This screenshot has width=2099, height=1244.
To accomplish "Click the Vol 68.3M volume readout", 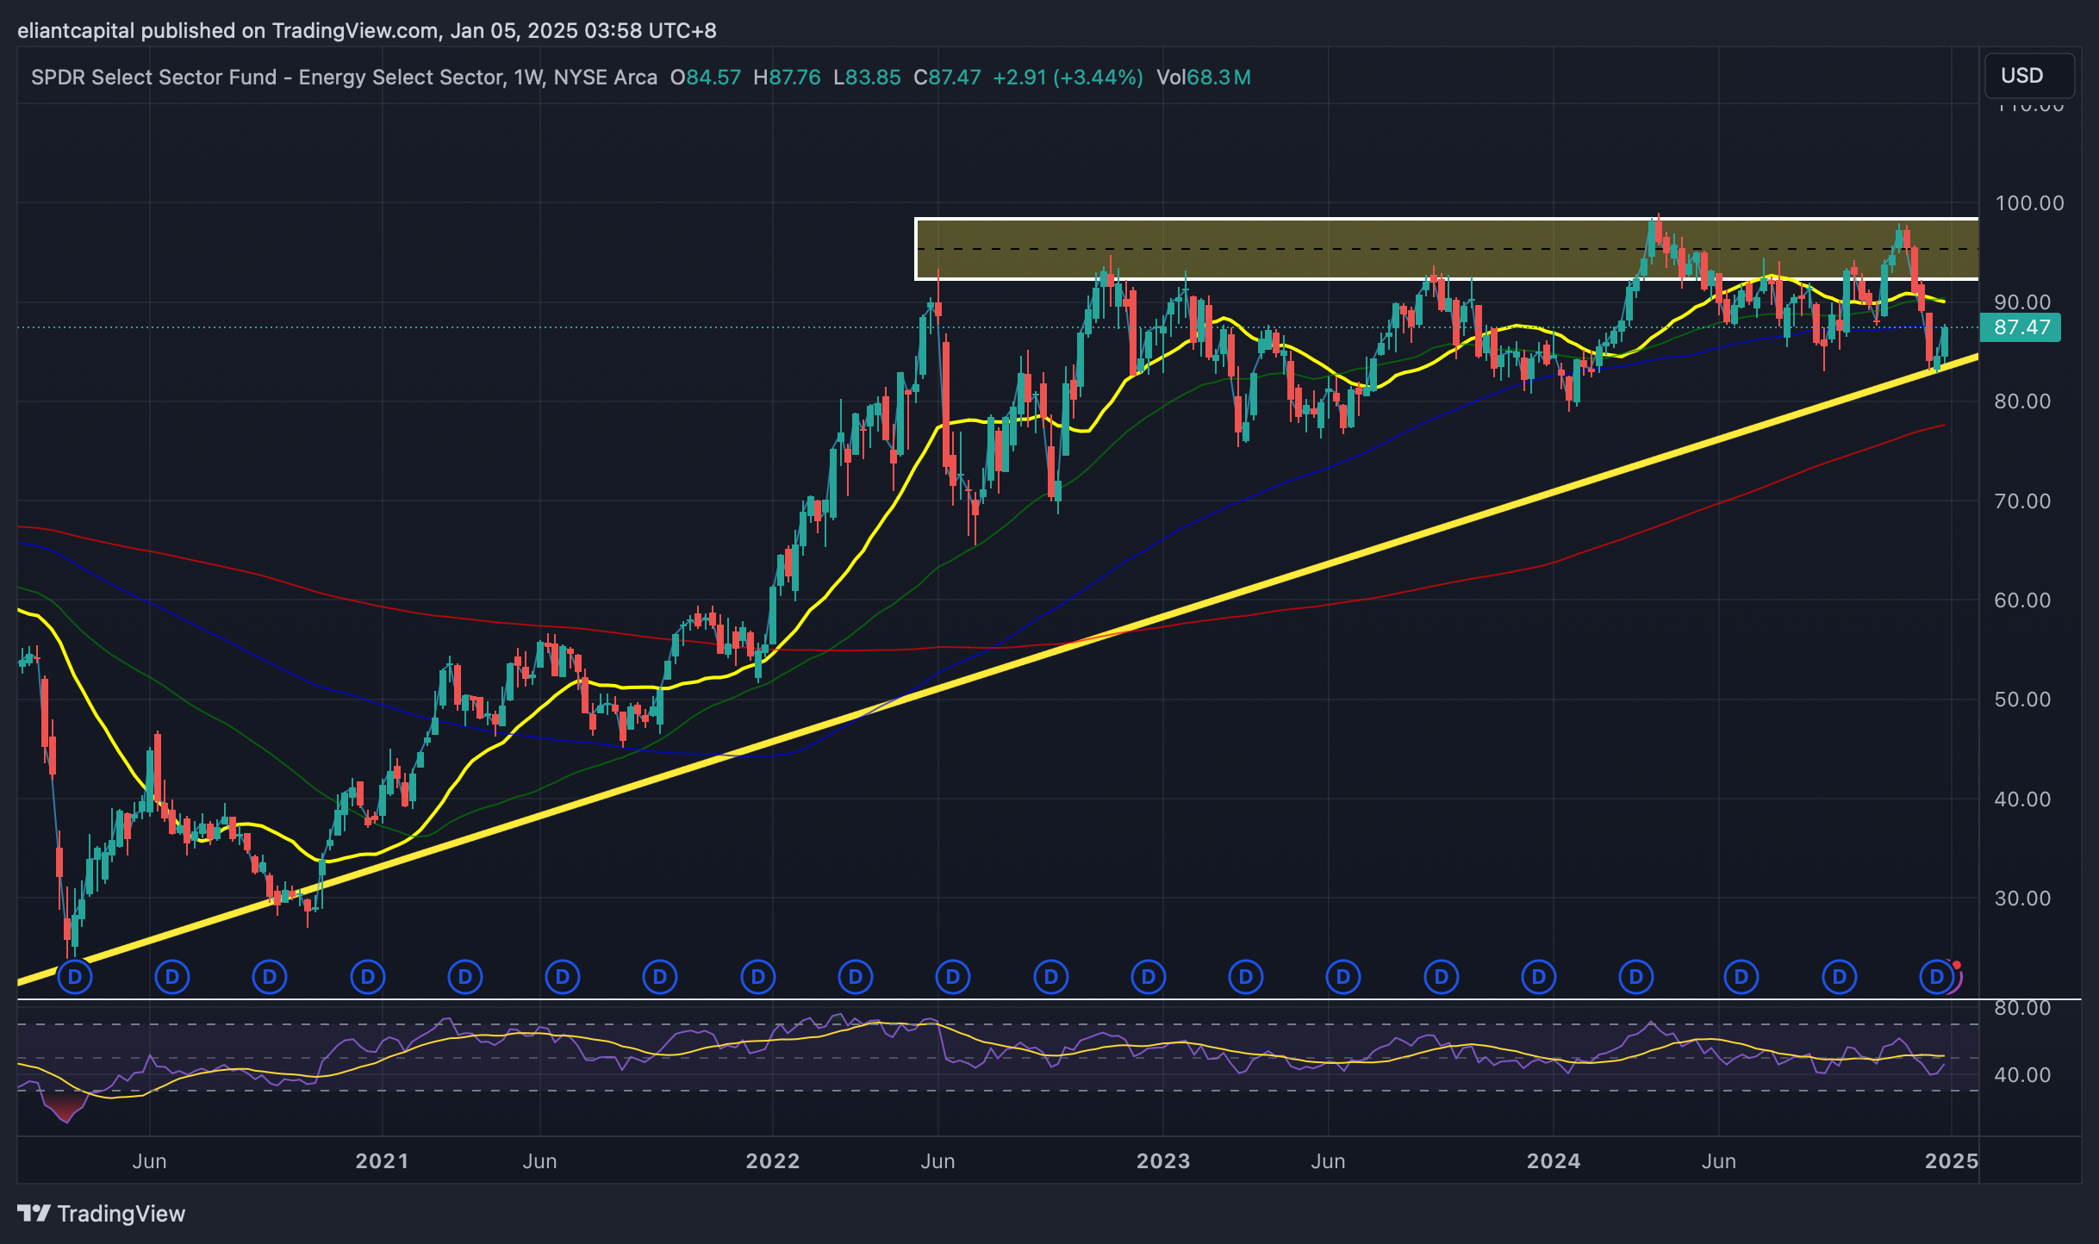I will point(1203,78).
